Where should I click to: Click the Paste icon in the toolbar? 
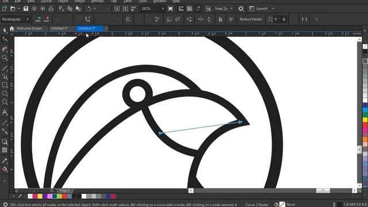[x=78, y=9]
